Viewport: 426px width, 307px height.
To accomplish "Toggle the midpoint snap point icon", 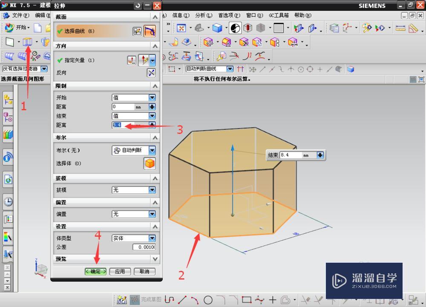I will (x=272, y=69).
